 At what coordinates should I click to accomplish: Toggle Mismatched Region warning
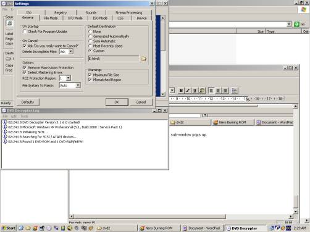(90, 80)
